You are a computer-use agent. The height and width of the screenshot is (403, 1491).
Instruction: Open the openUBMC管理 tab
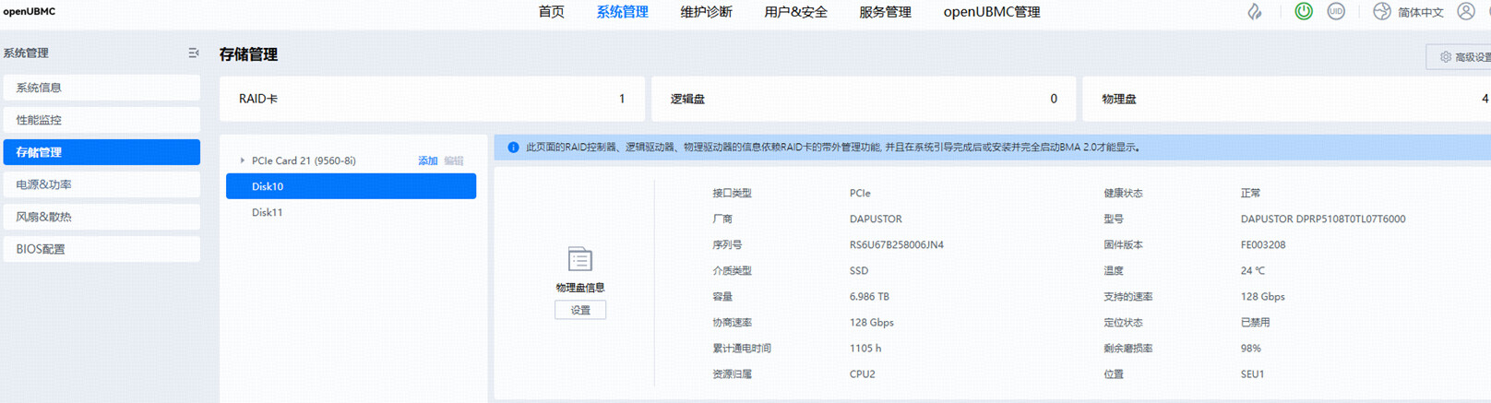[x=992, y=12]
